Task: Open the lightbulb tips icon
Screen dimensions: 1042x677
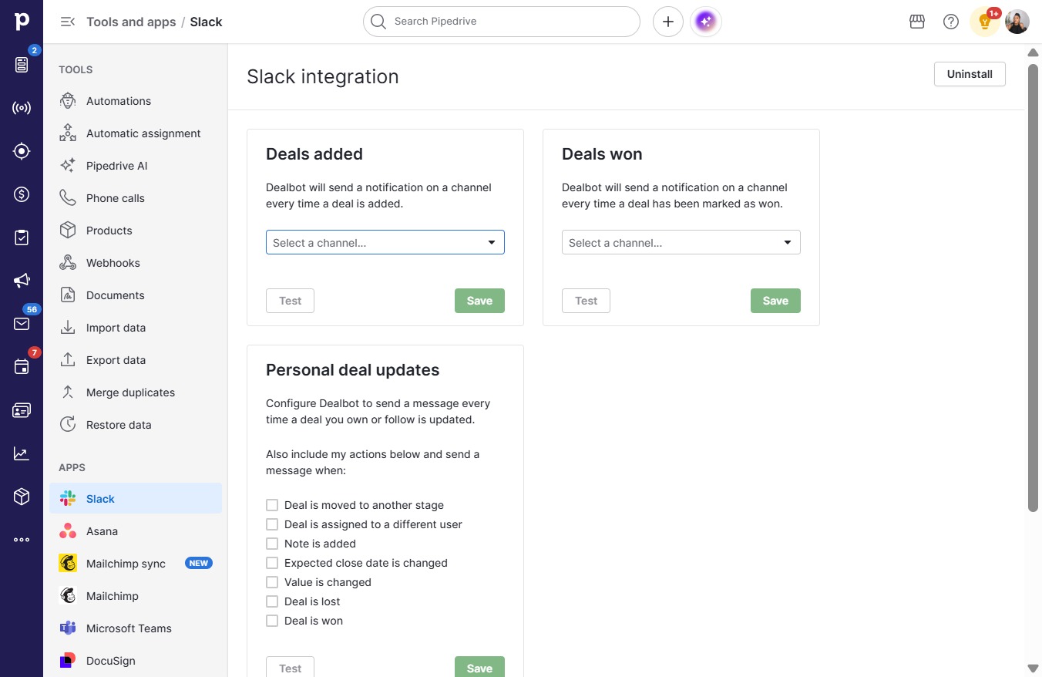Action: (985, 22)
